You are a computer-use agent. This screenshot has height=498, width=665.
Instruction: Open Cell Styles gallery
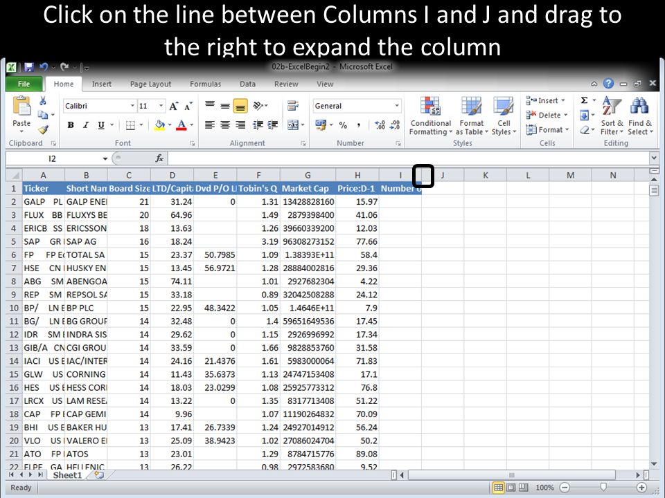[x=504, y=116]
